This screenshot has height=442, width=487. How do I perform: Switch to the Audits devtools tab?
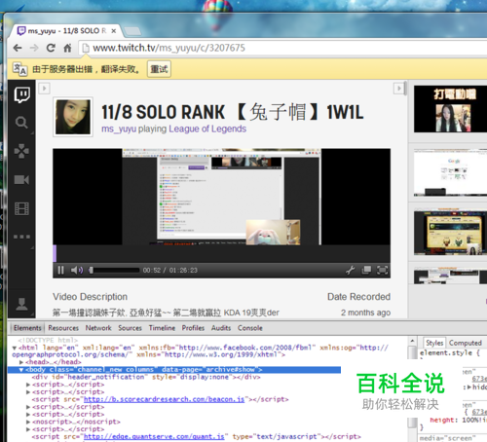pos(221,328)
